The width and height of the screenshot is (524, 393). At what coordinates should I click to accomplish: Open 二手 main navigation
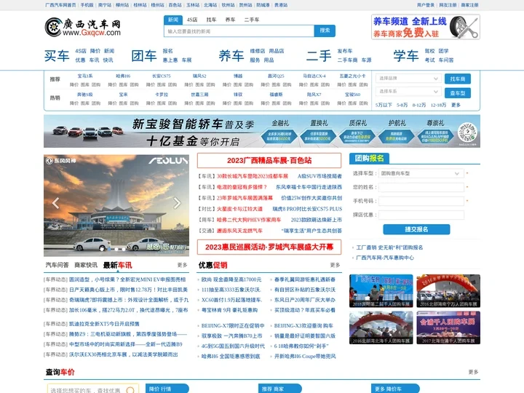(x=319, y=55)
